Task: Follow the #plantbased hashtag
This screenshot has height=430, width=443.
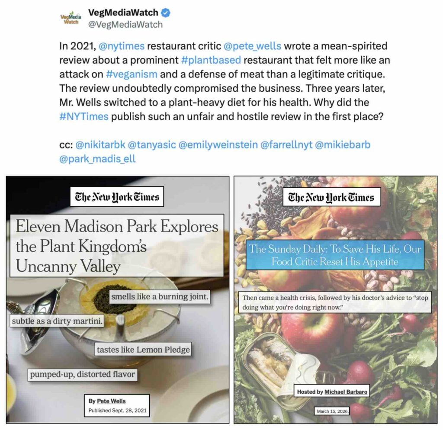Action: 211,60
